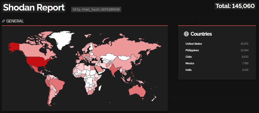Select white Greenland on the world map
Image resolution: width=259 pixels, height=113 pixels.
point(62,39)
